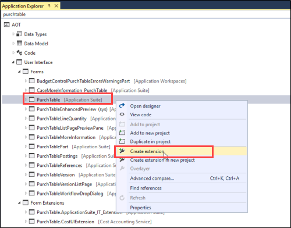Expand the PurchTable.CostUIExtension node
This screenshot has width=291, height=228.
pos(26,221)
